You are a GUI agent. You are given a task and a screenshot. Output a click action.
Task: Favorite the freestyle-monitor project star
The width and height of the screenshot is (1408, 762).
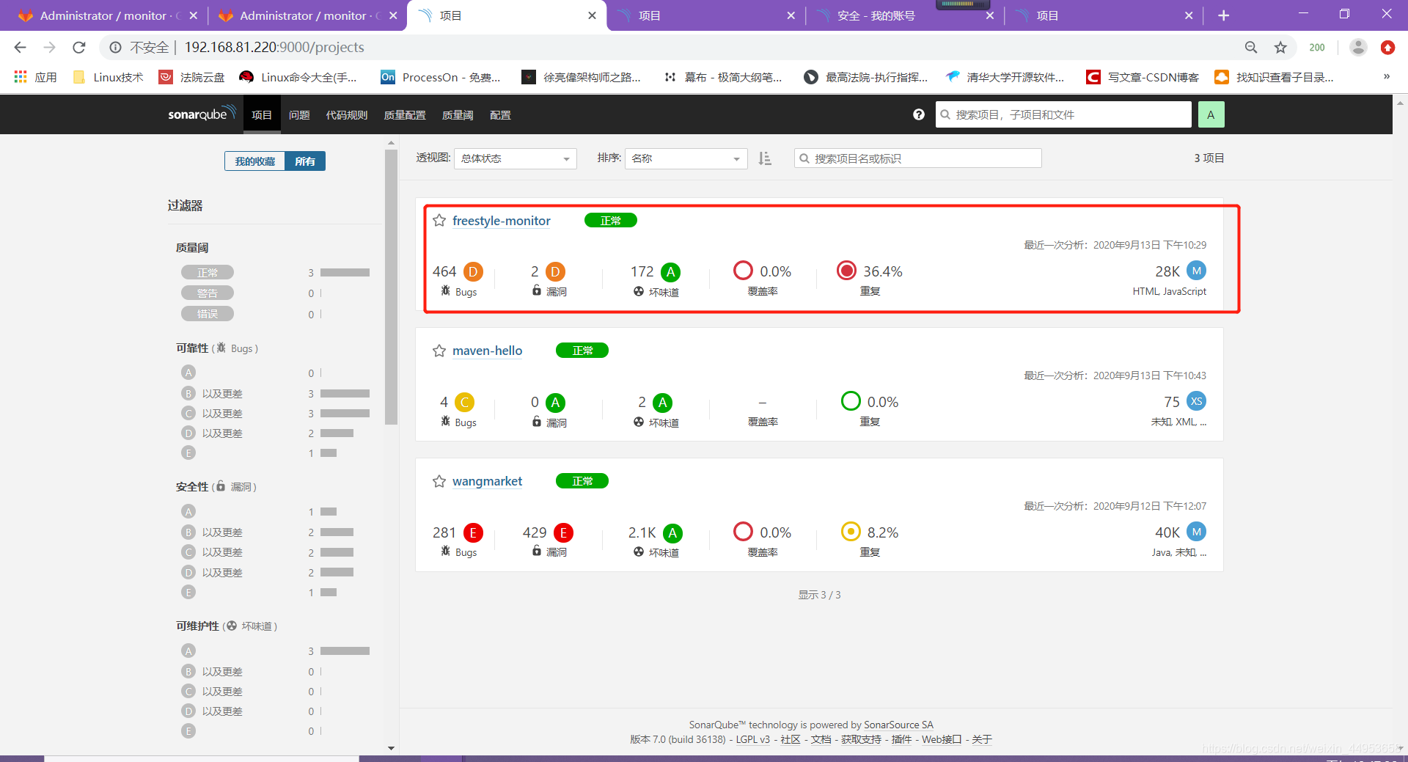[x=439, y=221]
